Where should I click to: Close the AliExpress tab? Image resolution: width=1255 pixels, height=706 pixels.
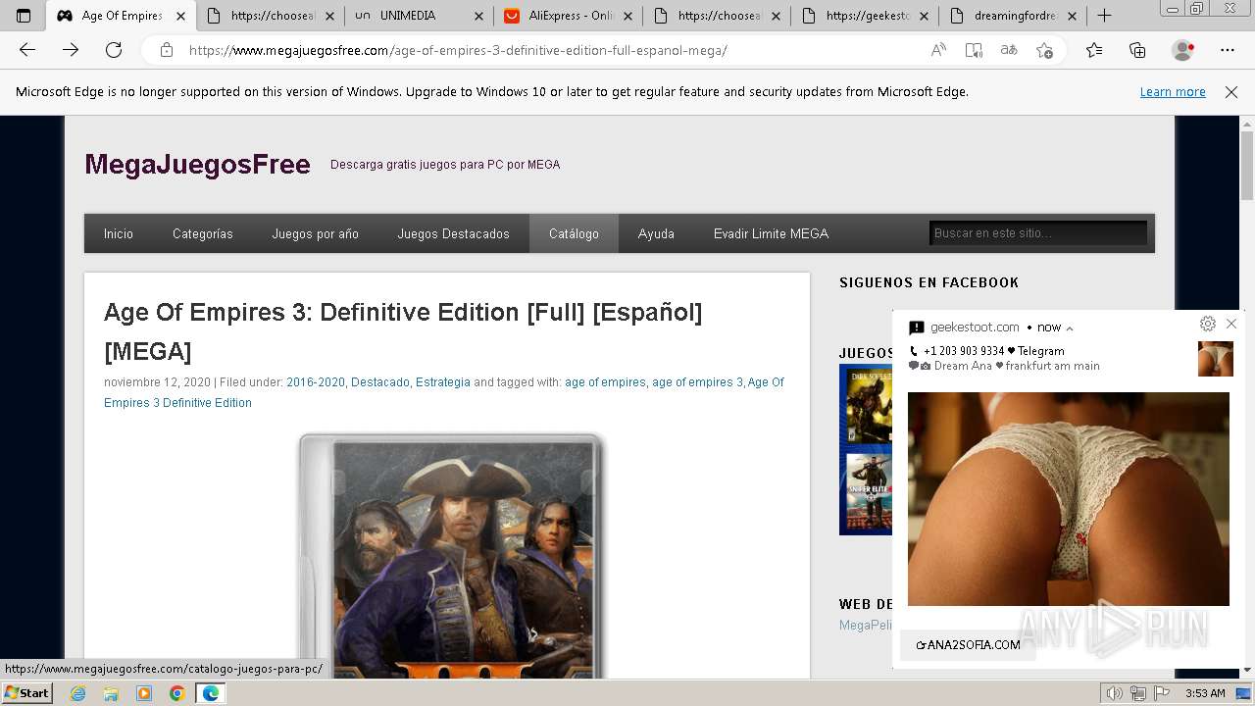pyautogui.click(x=627, y=16)
